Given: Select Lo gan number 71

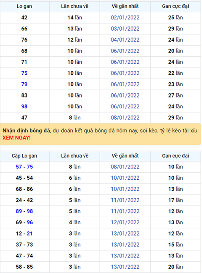Looking at the screenshot, I should click(x=24, y=62).
